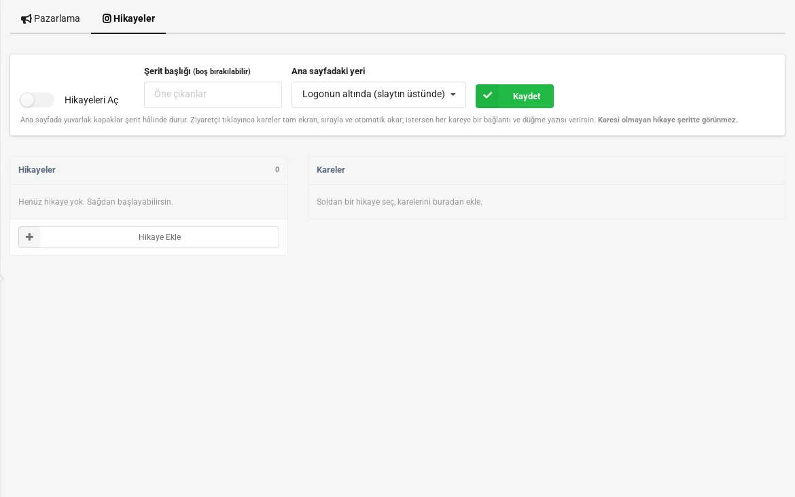Click the Hikaye Ekle button

click(149, 237)
